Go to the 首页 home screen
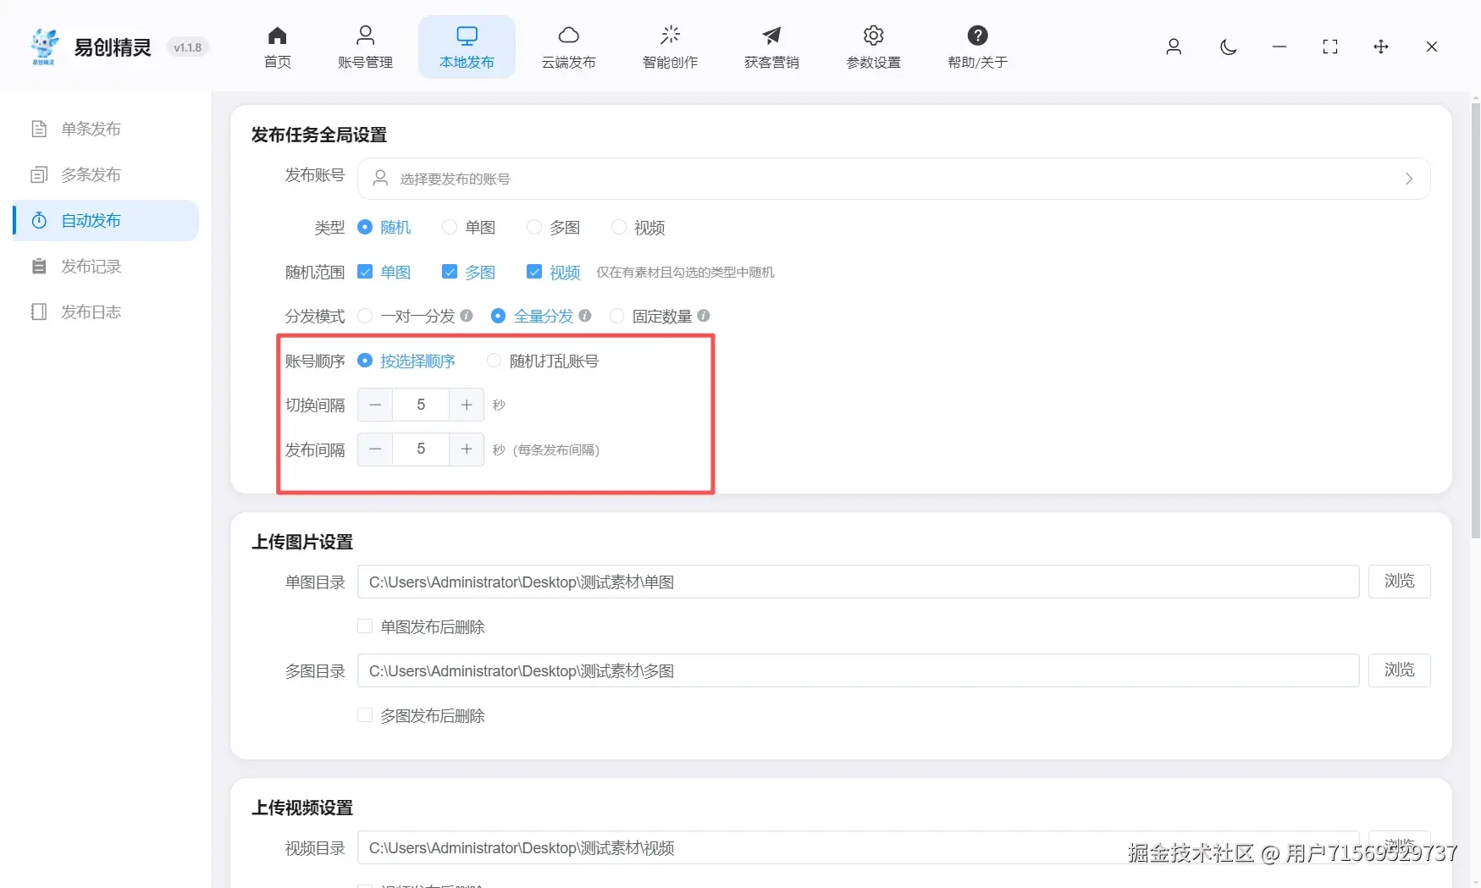The width and height of the screenshot is (1481, 888). [276, 47]
